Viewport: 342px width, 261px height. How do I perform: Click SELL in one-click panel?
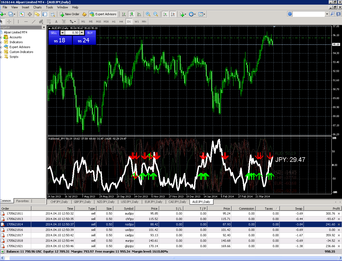(x=54, y=33)
